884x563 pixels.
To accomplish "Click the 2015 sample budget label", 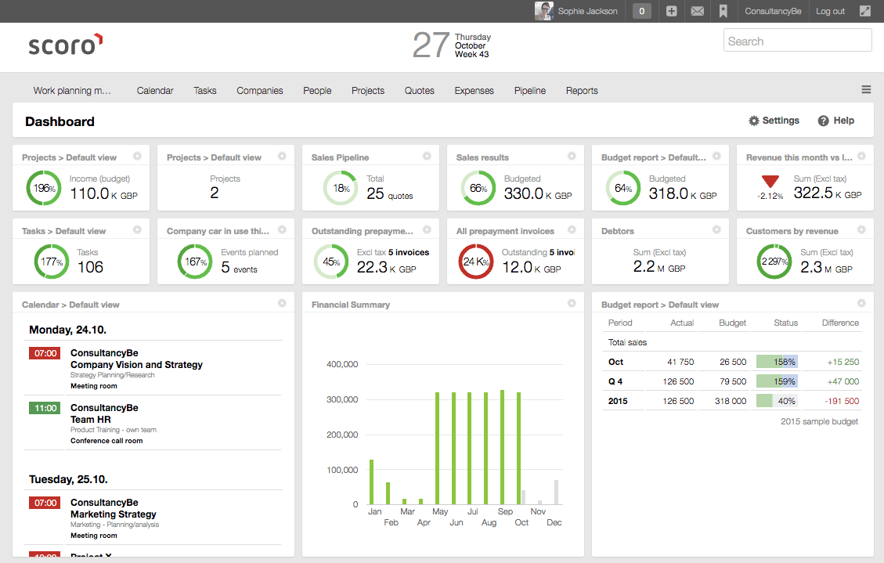I will point(819,421).
